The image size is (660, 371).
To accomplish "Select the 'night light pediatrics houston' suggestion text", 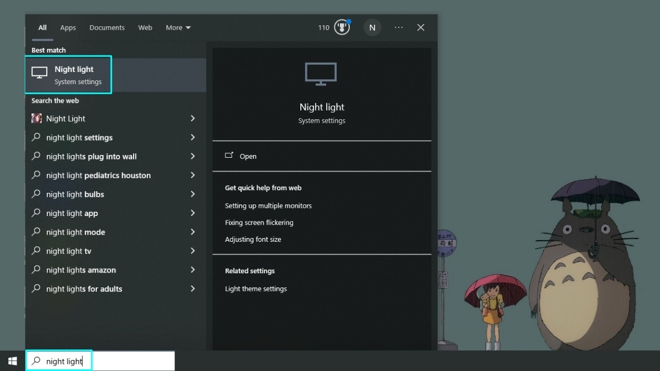I will [98, 175].
